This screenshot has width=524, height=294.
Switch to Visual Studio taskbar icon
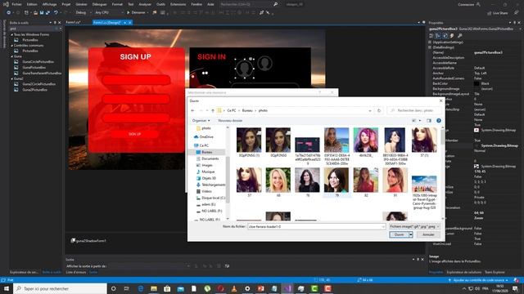[x=287, y=288]
